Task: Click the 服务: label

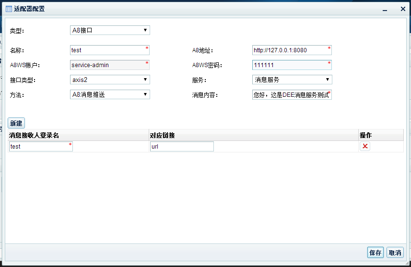Action: [x=199, y=80]
